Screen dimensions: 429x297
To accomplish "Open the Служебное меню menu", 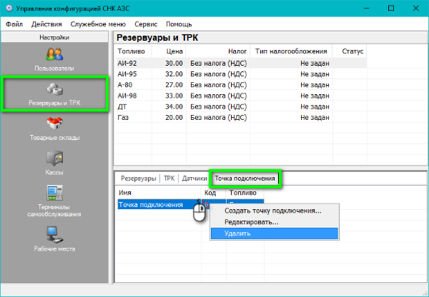I will 99,24.
